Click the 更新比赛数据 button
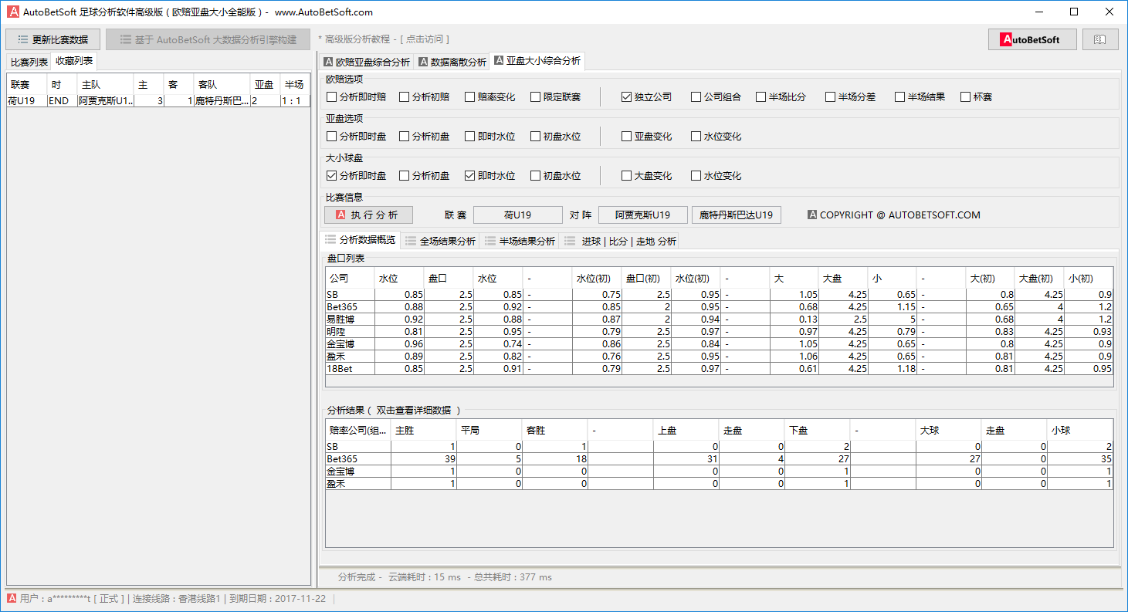The height and width of the screenshot is (612, 1128). (53, 39)
